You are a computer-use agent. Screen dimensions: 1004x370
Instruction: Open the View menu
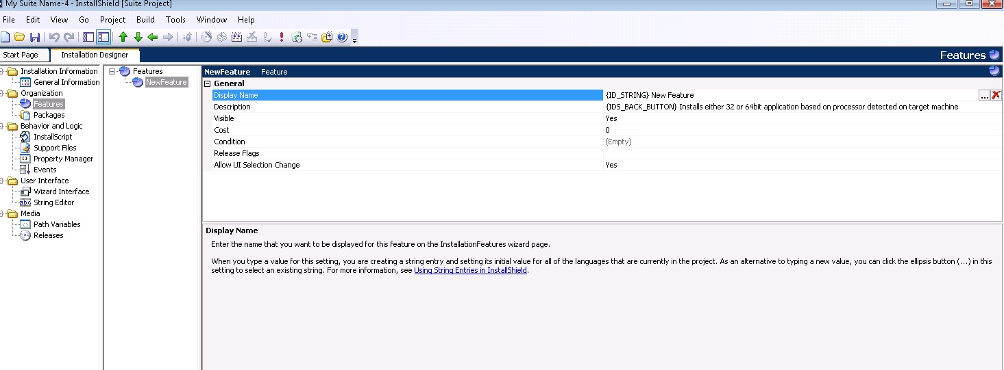[x=60, y=20]
